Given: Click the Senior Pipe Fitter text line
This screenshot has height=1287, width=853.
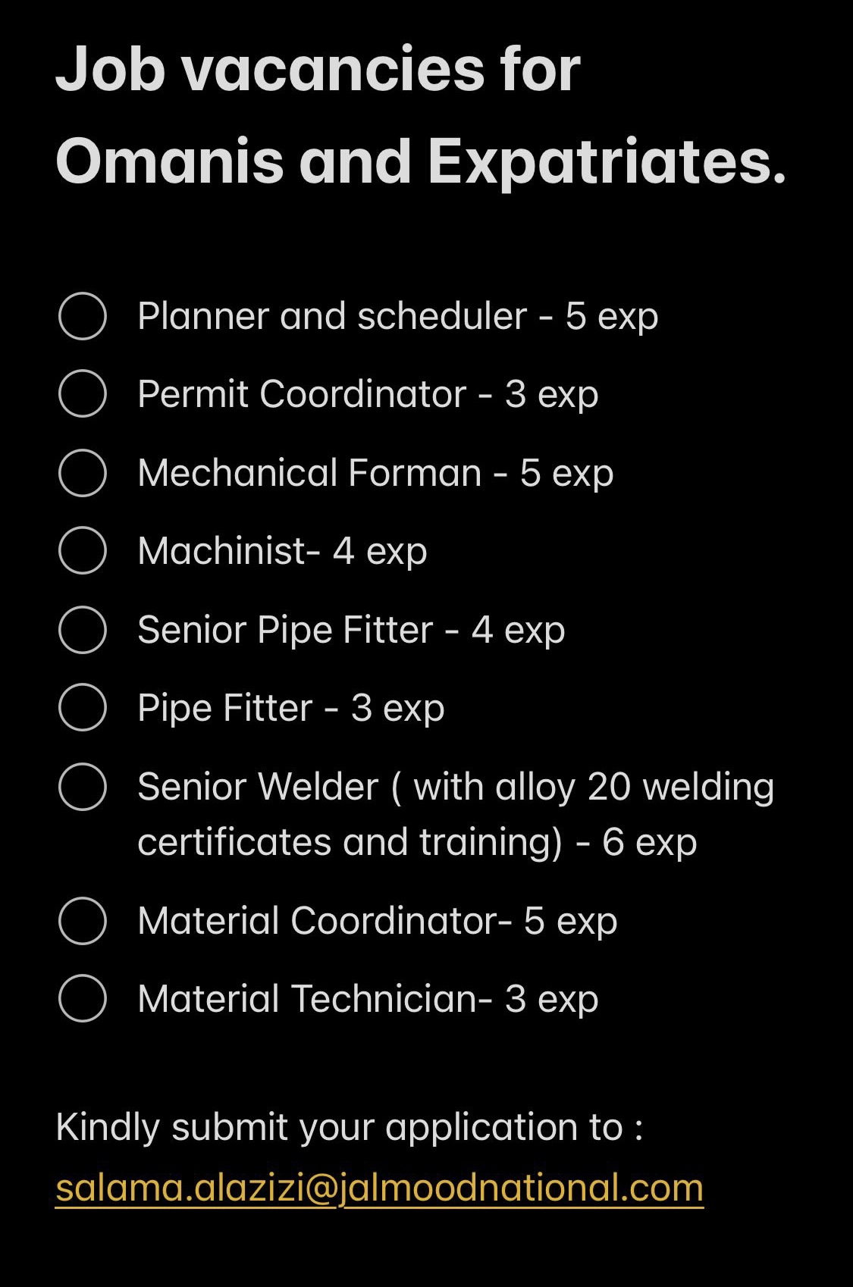Looking at the screenshot, I should [x=351, y=631].
